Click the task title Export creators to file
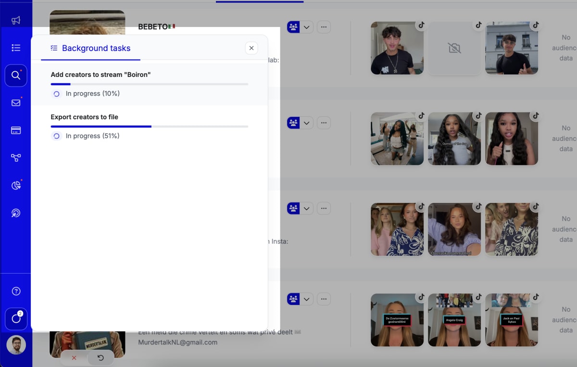Image resolution: width=577 pixels, height=367 pixels. point(85,117)
